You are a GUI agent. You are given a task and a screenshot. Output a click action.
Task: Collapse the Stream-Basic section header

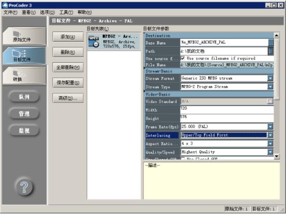click(x=209, y=71)
